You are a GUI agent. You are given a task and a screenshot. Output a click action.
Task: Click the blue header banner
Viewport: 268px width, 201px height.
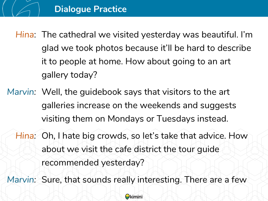(x=134, y=8)
